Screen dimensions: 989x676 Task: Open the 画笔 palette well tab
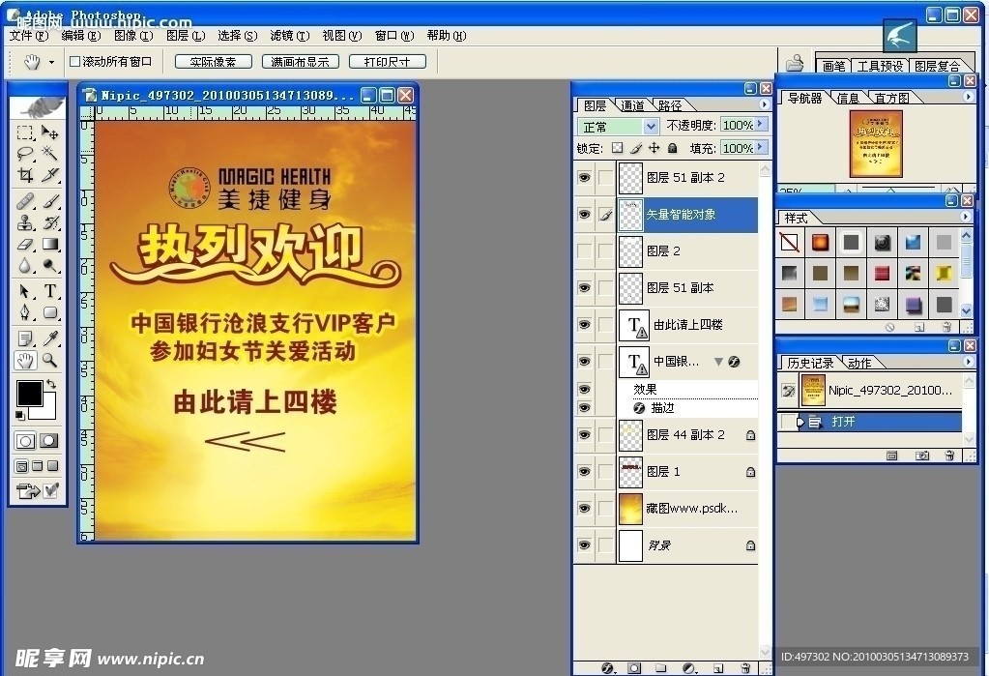pyautogui.click(x=834, y=66)
